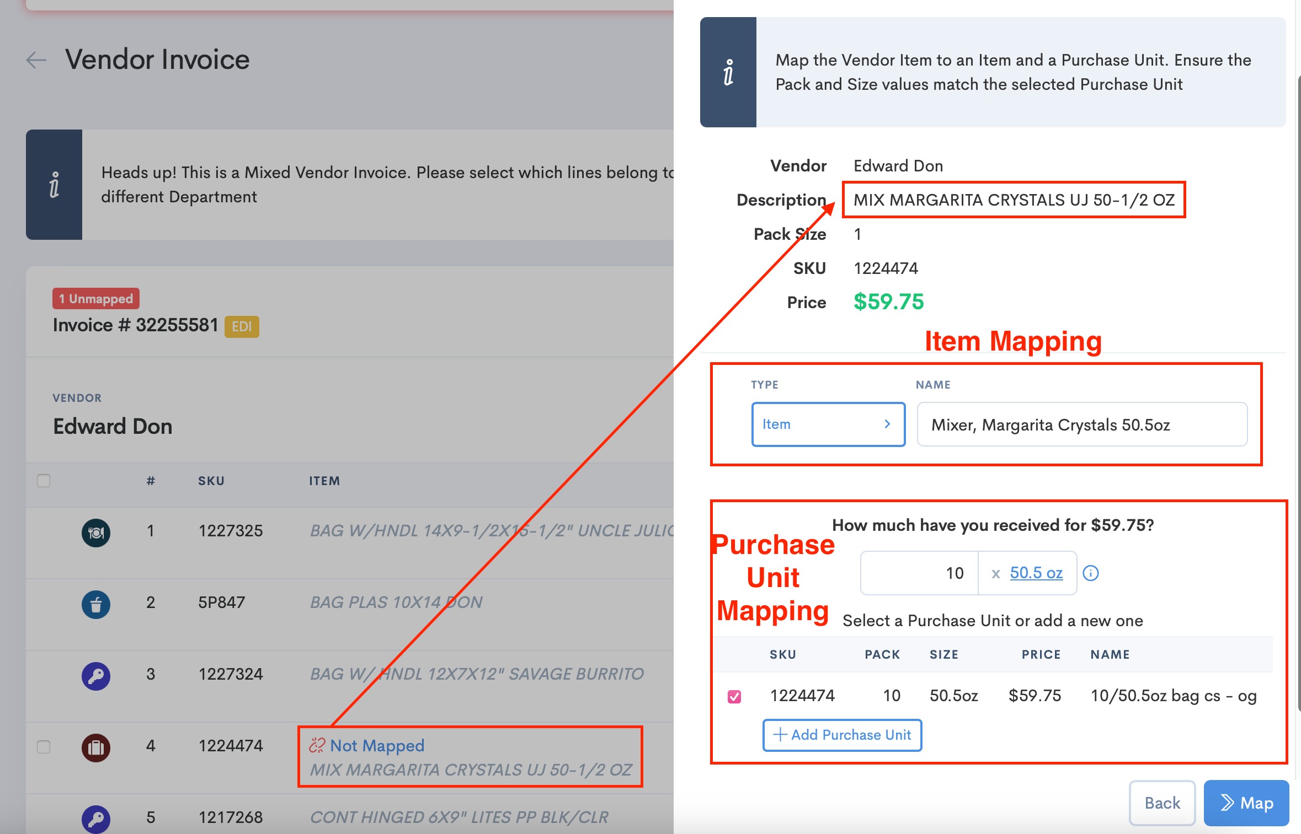
Task: Click Add Purchase Unit button
Action: 842,735
